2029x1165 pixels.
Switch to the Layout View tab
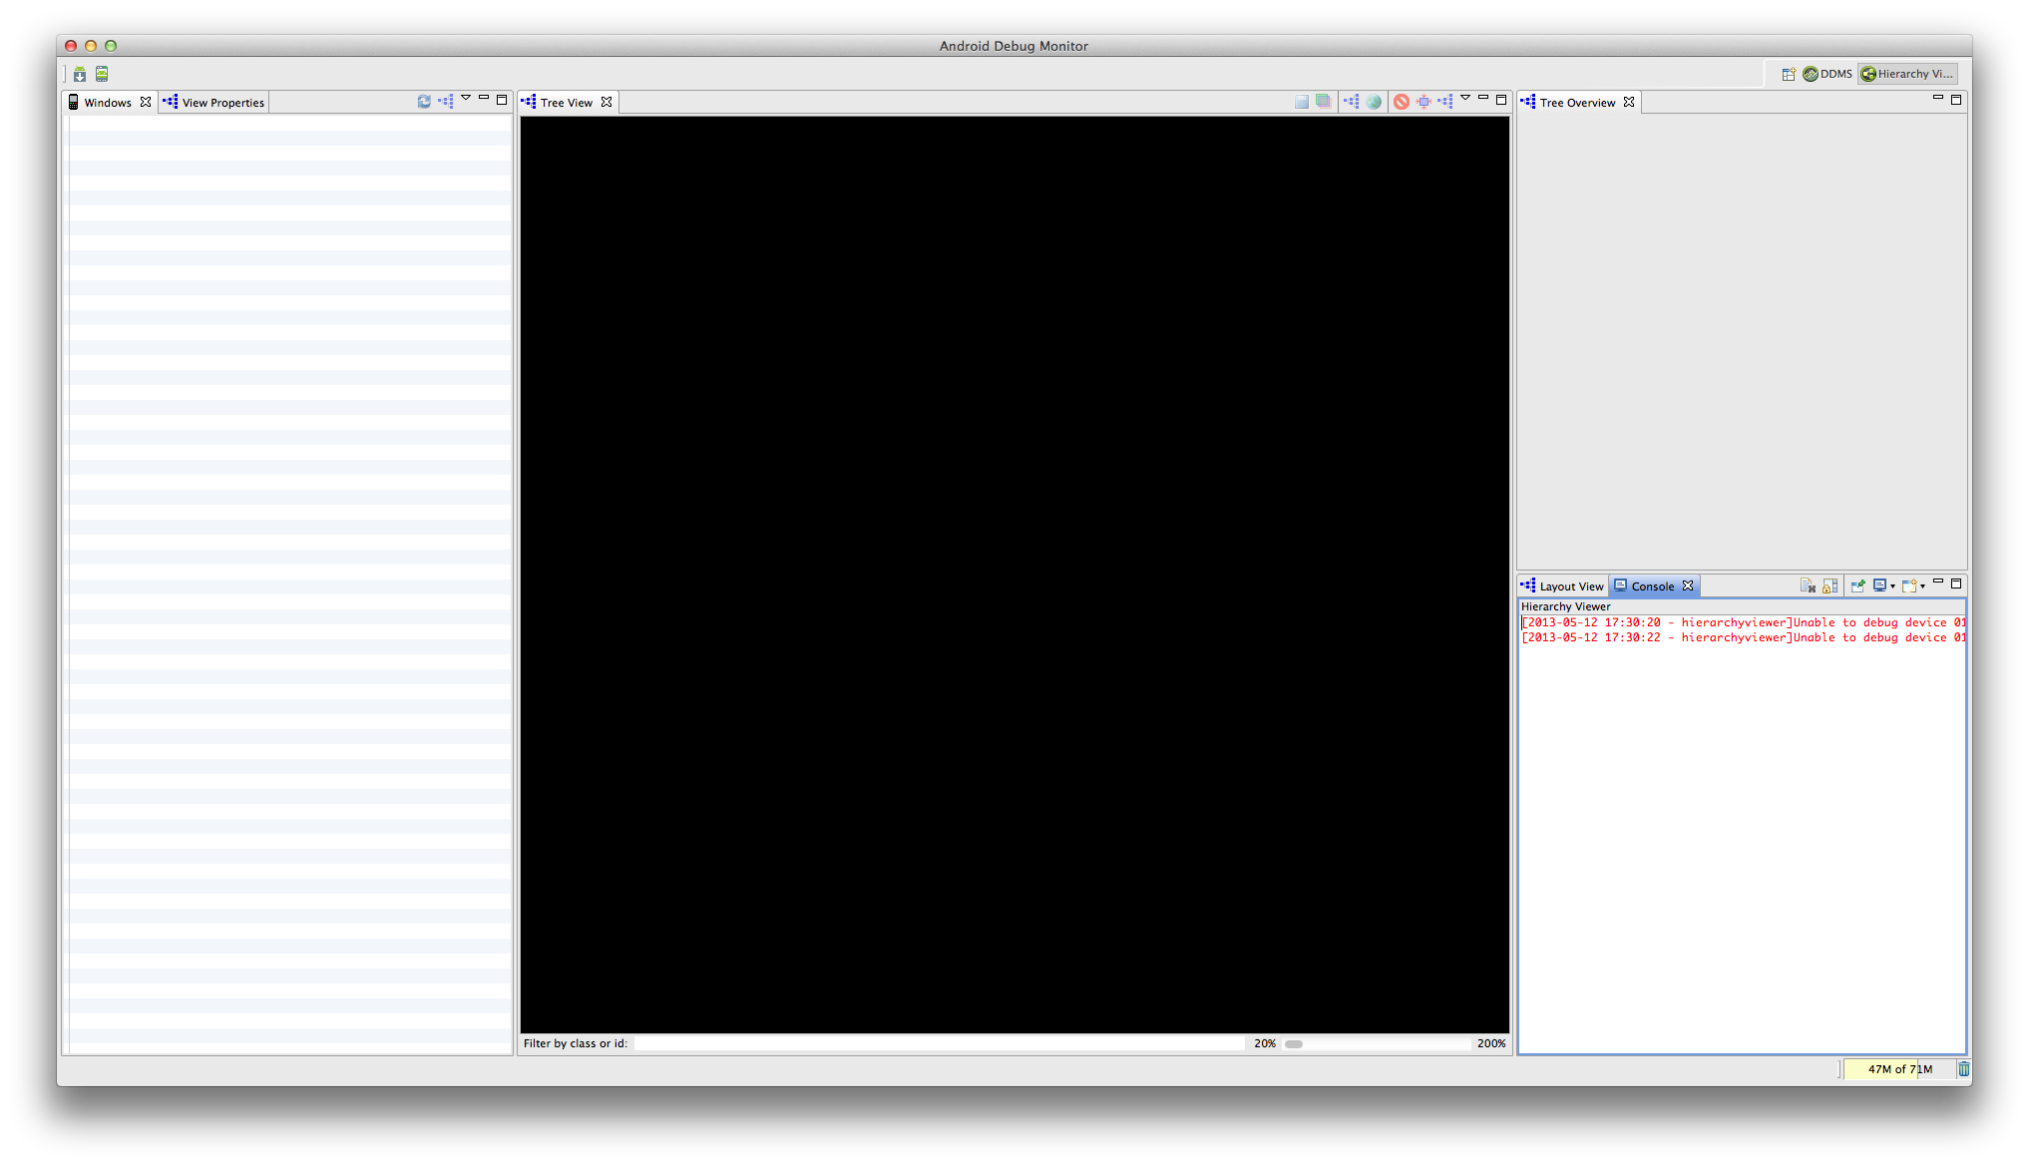[1562, 586]
